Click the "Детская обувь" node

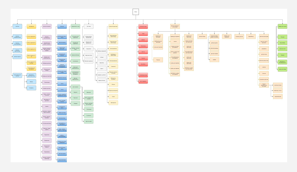point(202,36)
